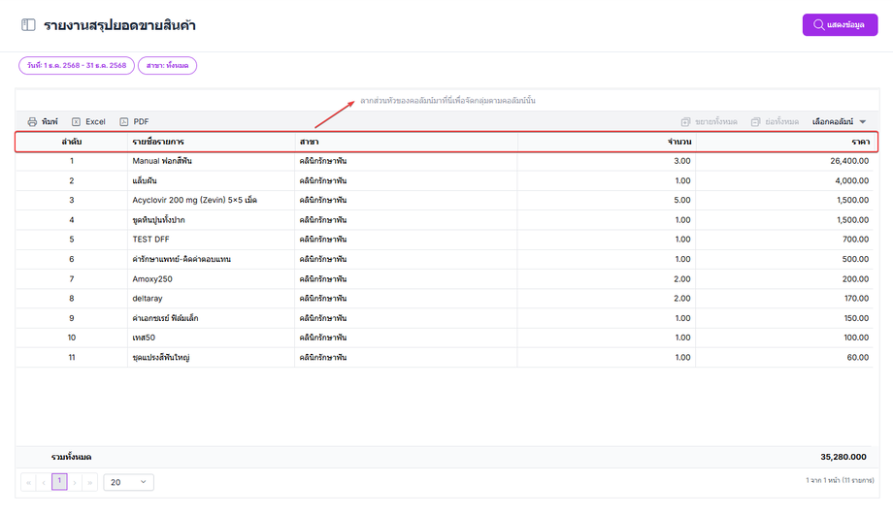The height and width of the screenshot is (515, 893).
Task: Sort by the จำนวน column header
Action: coord(607,142)
